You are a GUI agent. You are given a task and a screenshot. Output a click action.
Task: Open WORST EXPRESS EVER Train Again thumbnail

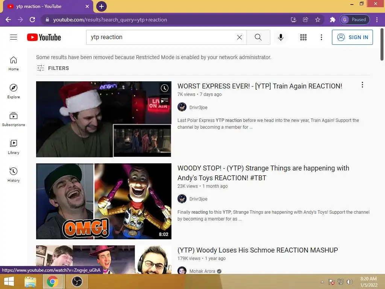pyautogui.click(x=104, y=119)
